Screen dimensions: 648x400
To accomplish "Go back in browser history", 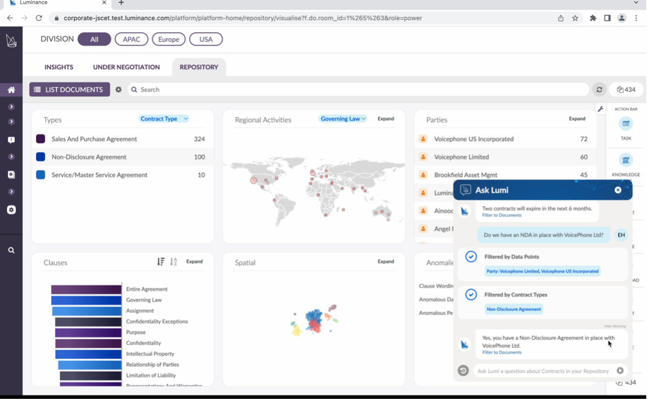I will click(x=10, y=18).
